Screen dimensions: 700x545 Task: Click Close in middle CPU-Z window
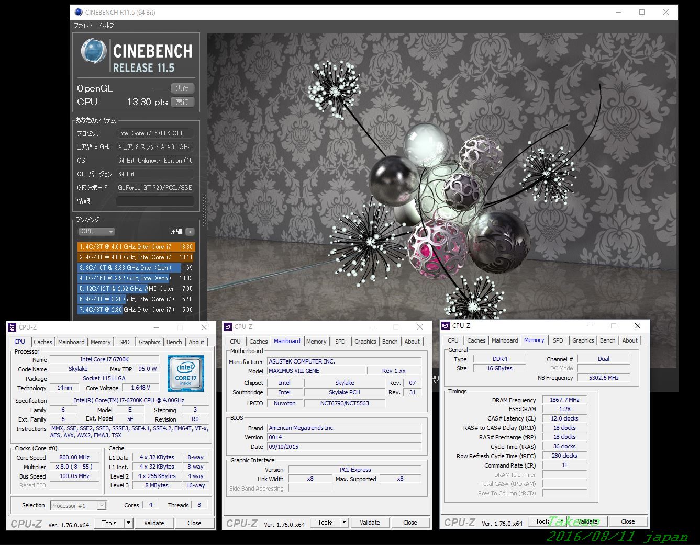click(410, 523)
